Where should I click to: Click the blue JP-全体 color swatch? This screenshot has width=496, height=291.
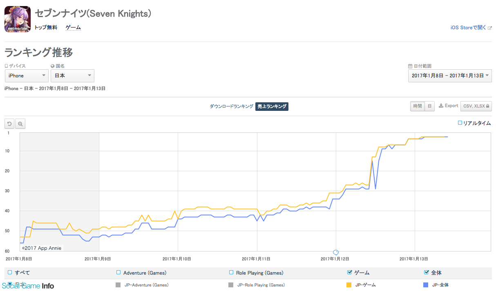click(x=426, y=285)
